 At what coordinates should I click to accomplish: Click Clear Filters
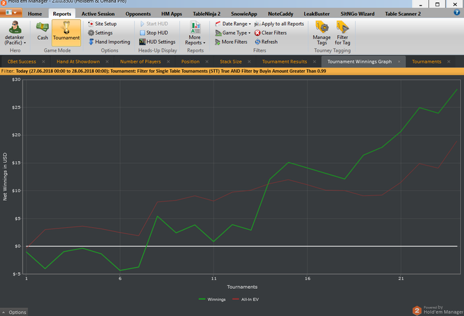click(270, 32)
